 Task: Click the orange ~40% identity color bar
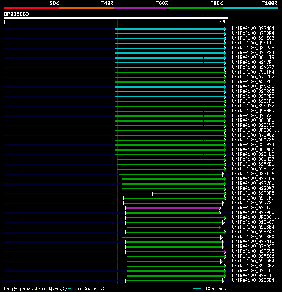click(86, 8)
